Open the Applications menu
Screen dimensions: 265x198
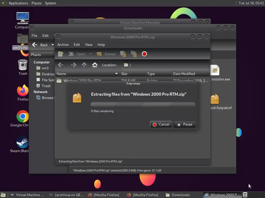[x=15, y=3]
